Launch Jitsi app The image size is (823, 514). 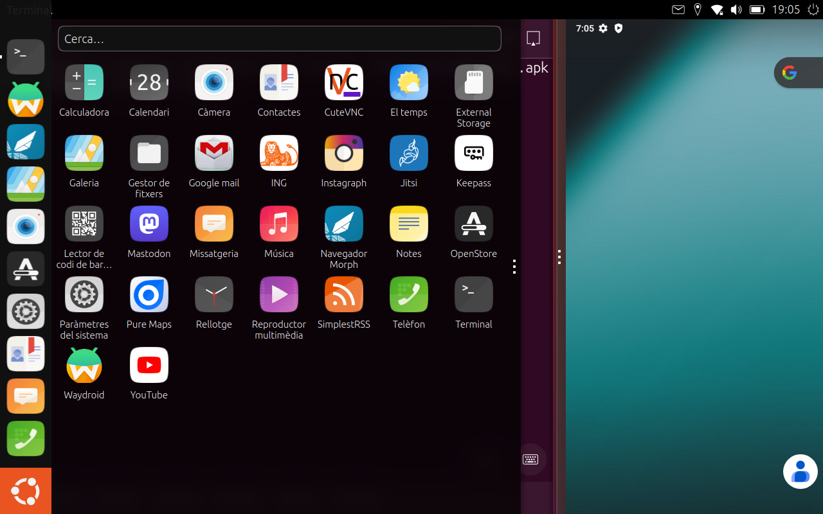click(x=409, y=153)
